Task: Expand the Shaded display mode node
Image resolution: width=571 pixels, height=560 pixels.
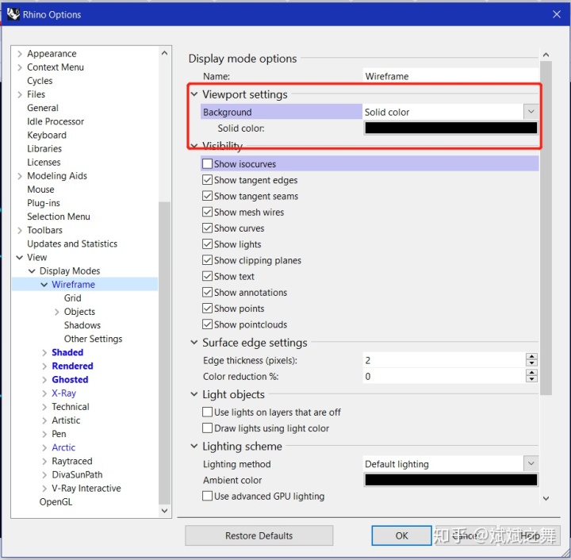Action: (44, 353)
